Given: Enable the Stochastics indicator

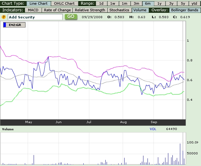Looking at the screenshot, I should pos(119,10).
